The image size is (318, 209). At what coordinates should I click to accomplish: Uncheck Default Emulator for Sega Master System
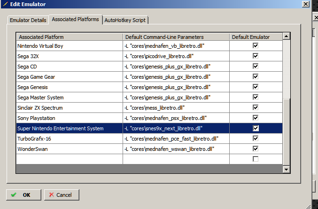coord(256,97)
